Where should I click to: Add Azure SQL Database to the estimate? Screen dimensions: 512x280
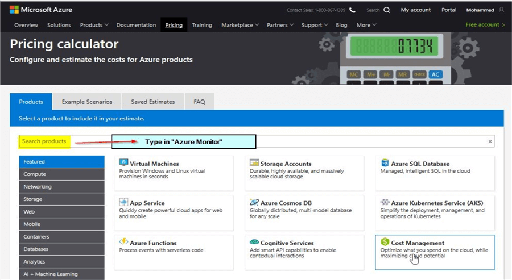[x=435, y=173]
